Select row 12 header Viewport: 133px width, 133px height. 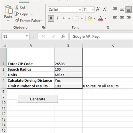(x=3, y=114)
